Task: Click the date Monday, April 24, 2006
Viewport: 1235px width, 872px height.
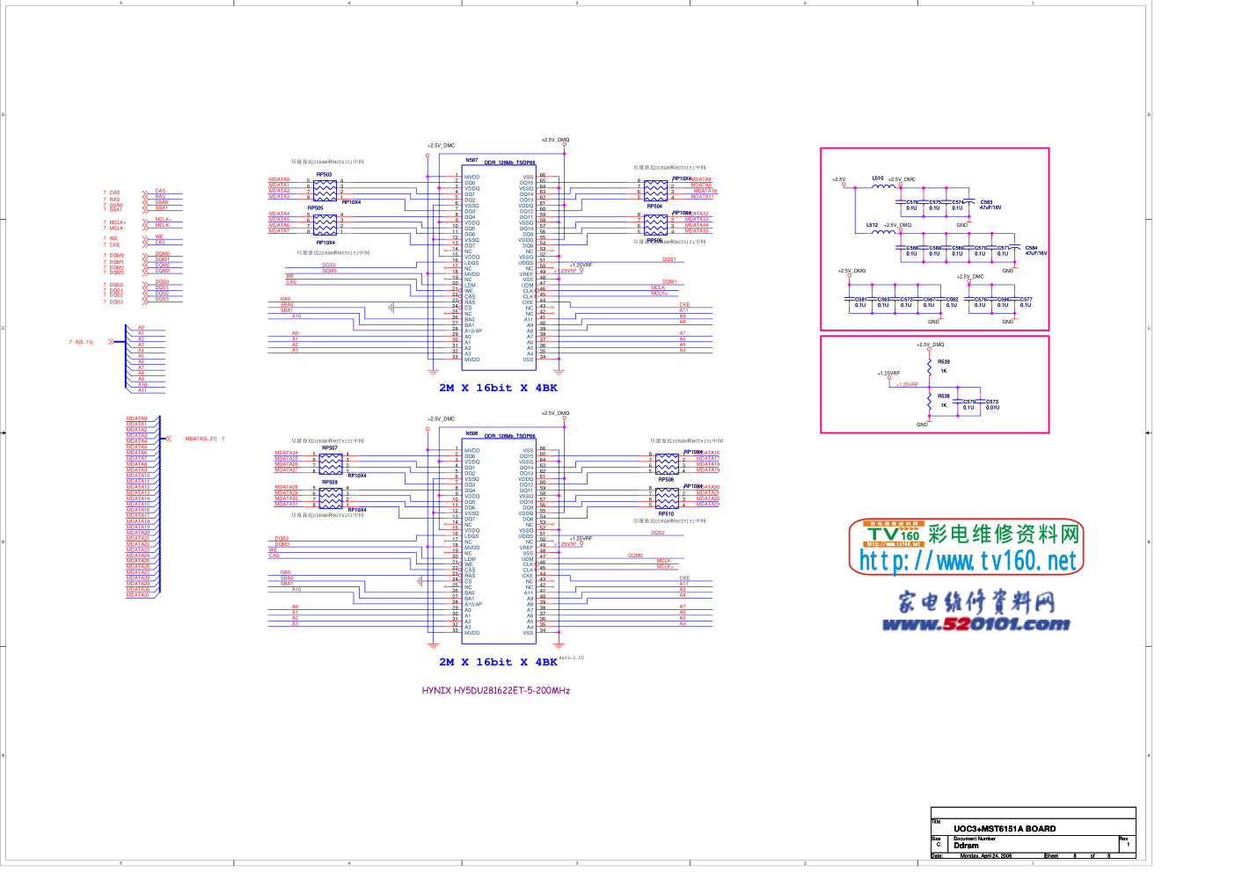Action: click(985, 856)
